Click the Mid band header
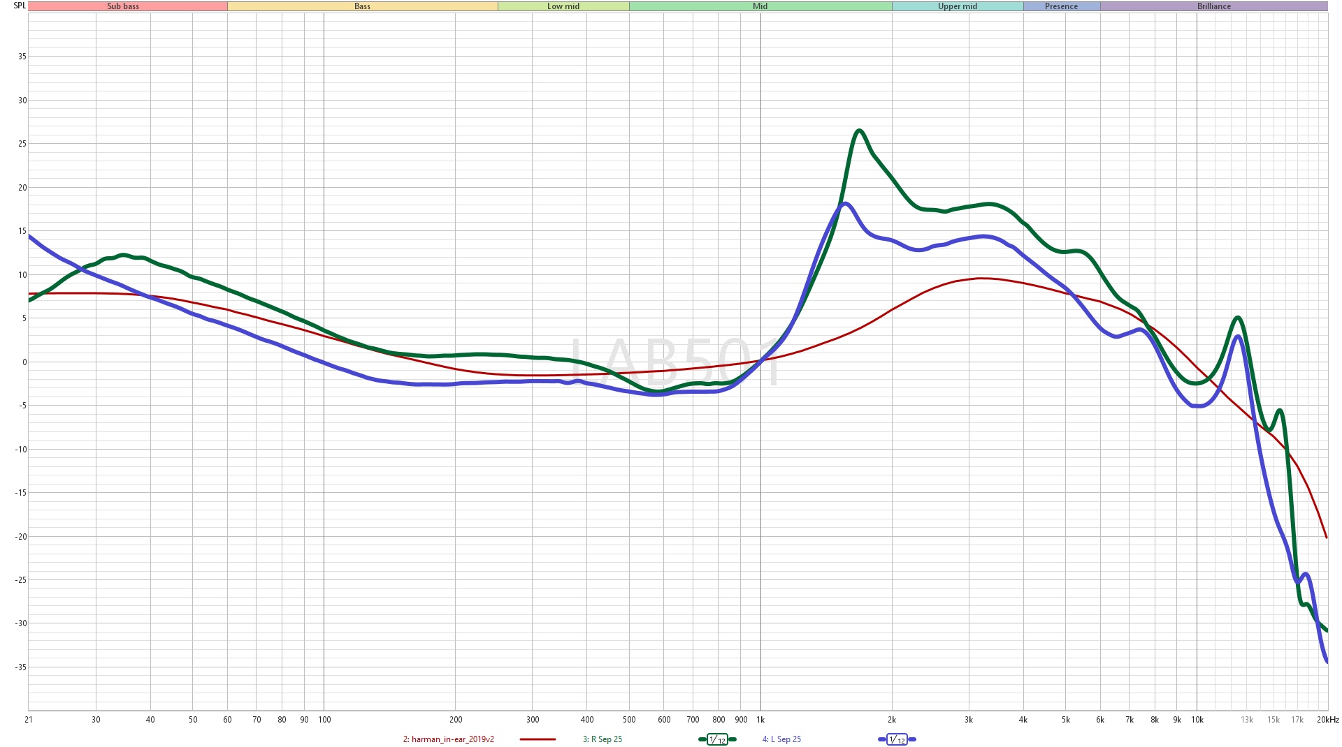The width and height of the screenshot is (1342, 747). (x=760, y=6)
